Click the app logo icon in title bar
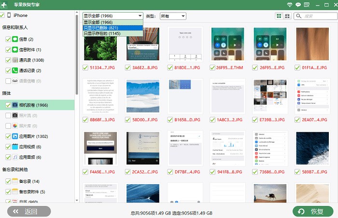 click(4, 4)
